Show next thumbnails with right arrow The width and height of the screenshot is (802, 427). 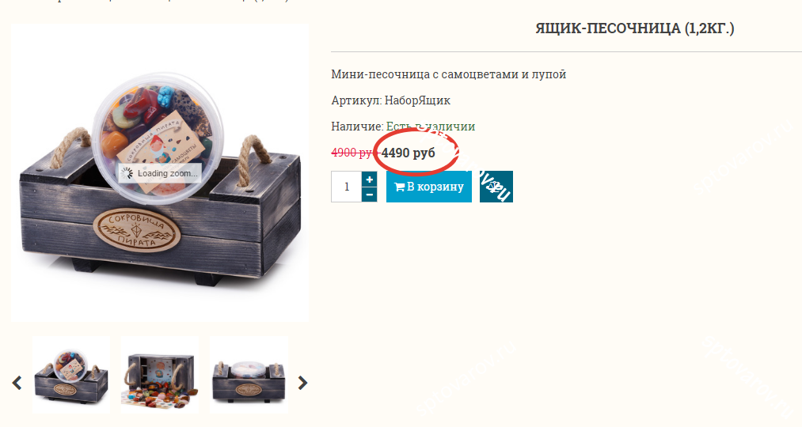(302, 383)
